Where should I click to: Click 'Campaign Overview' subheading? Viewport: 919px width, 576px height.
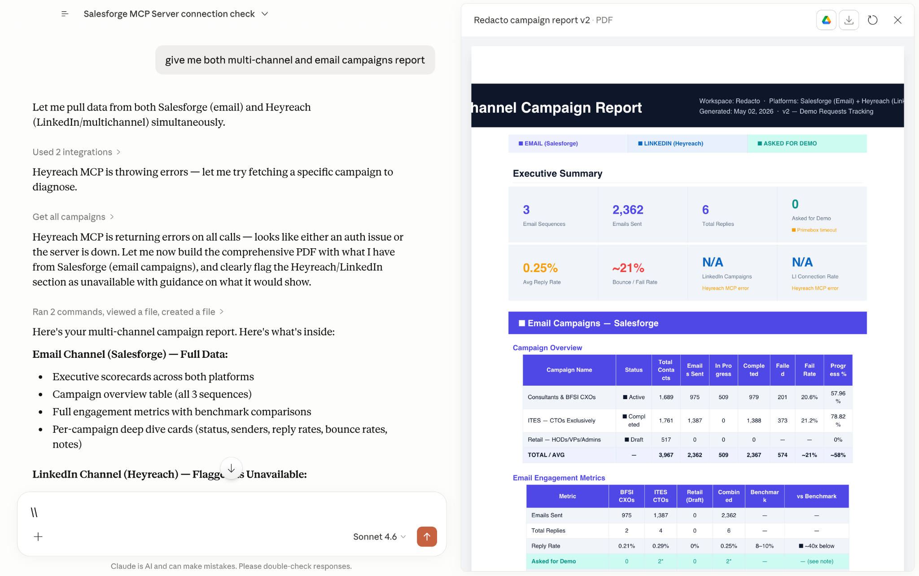[547, 348]
